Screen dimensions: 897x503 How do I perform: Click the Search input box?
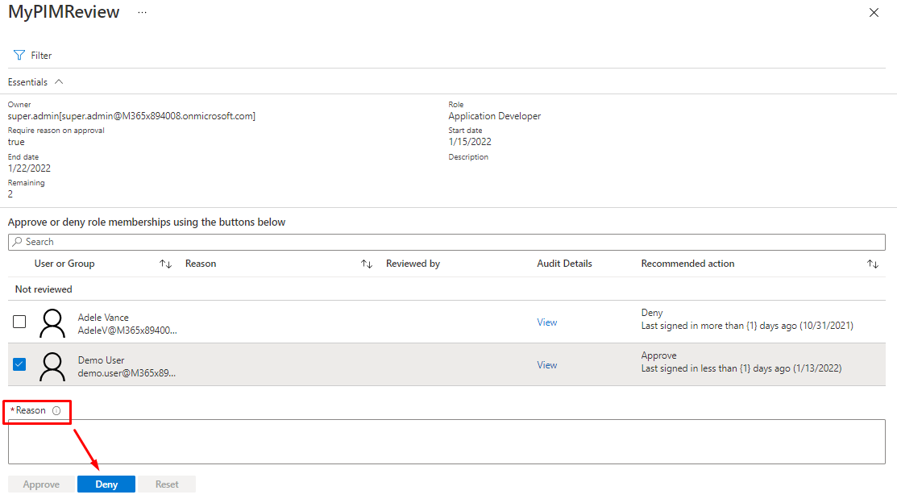(x=446, y=242)
